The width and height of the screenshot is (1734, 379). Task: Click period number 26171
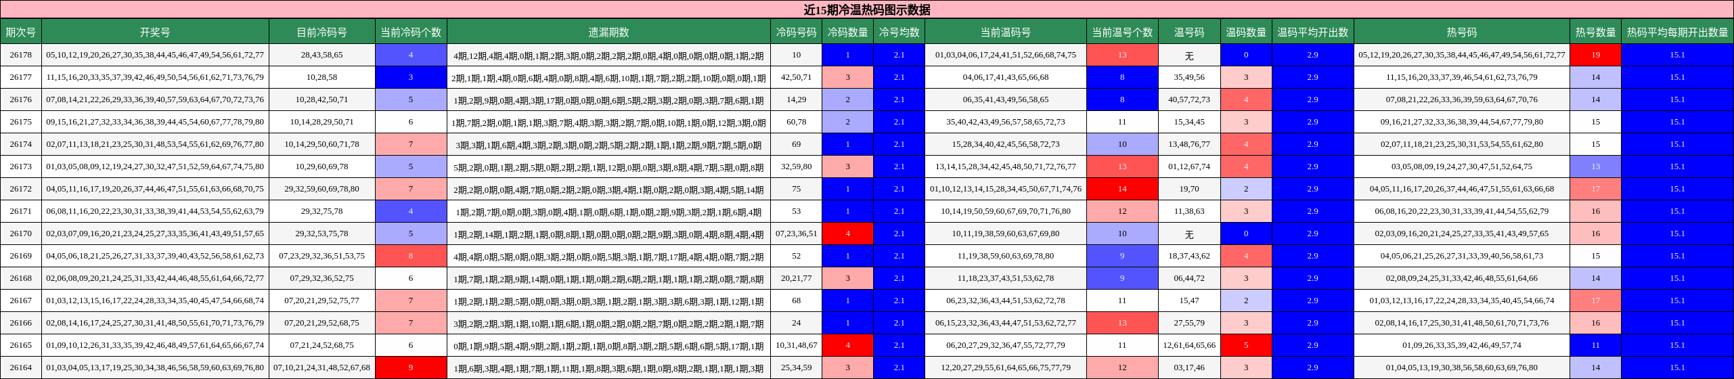20,211
